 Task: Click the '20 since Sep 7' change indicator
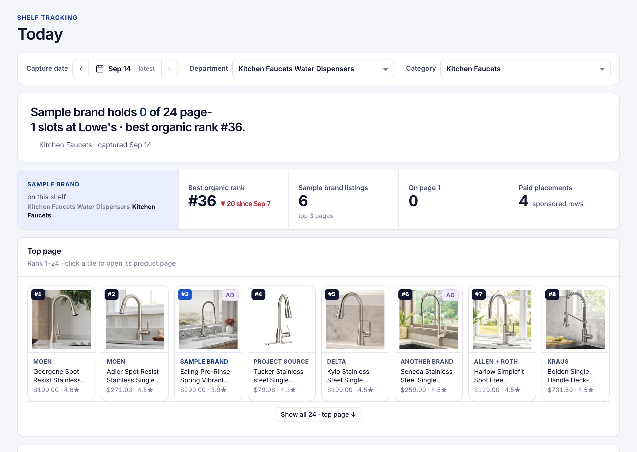246,204
